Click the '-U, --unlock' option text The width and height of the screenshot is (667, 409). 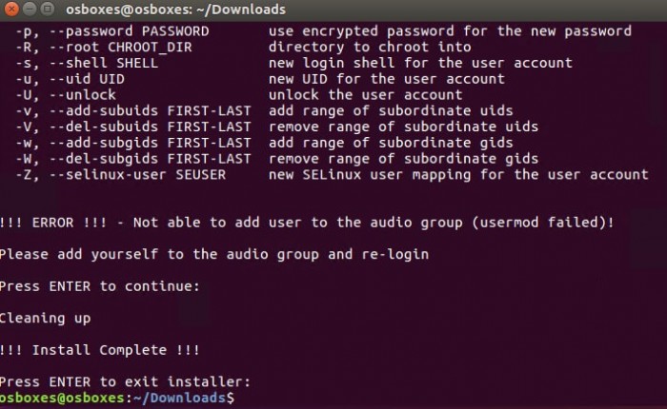pyautogui.click(x=66, y=95)
